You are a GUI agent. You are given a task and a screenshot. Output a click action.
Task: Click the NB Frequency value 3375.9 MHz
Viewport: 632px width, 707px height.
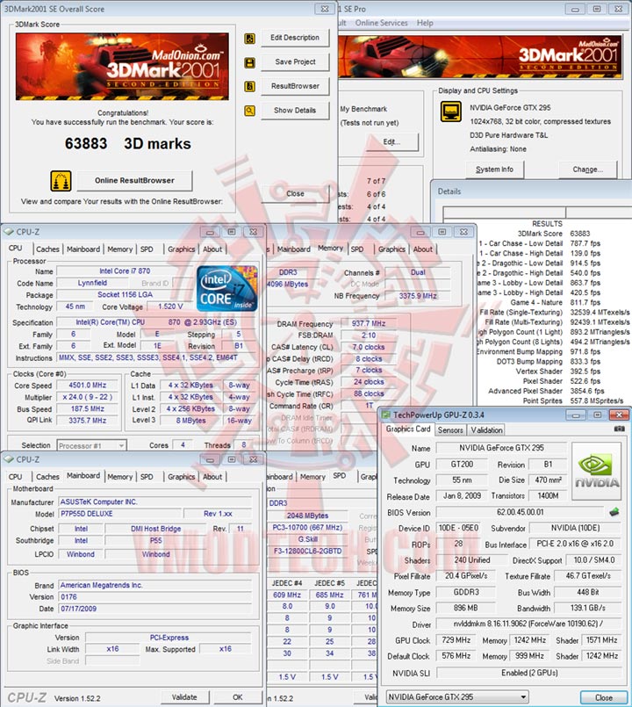(418, 296)
